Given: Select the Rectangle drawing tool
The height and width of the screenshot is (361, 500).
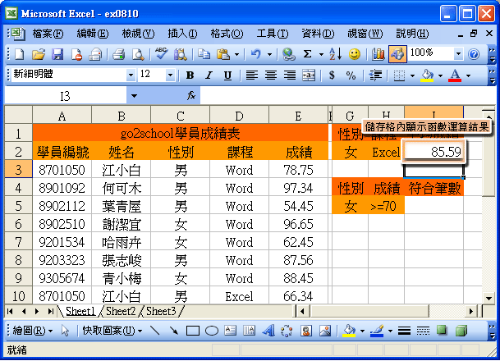Looking at the screenshot, I should tap(193, 331).
